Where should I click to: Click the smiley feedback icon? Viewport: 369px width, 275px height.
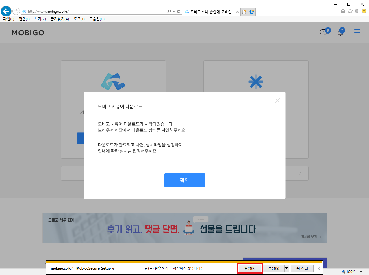364,11
